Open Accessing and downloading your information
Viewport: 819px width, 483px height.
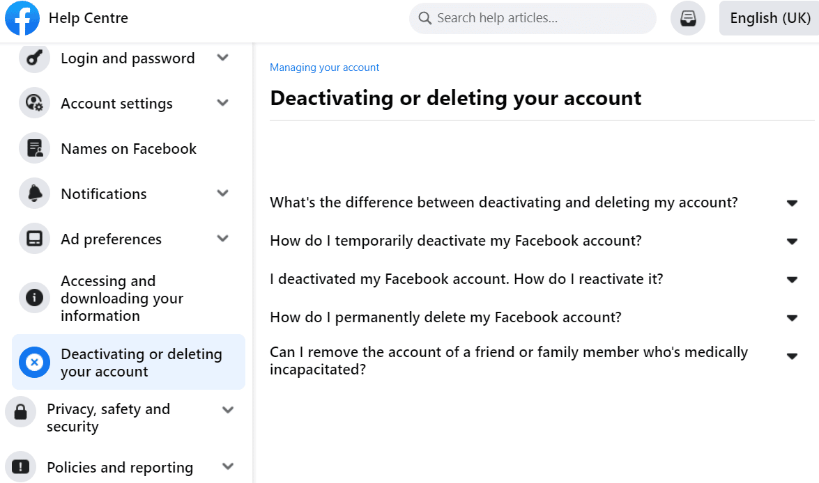[128, 298]
